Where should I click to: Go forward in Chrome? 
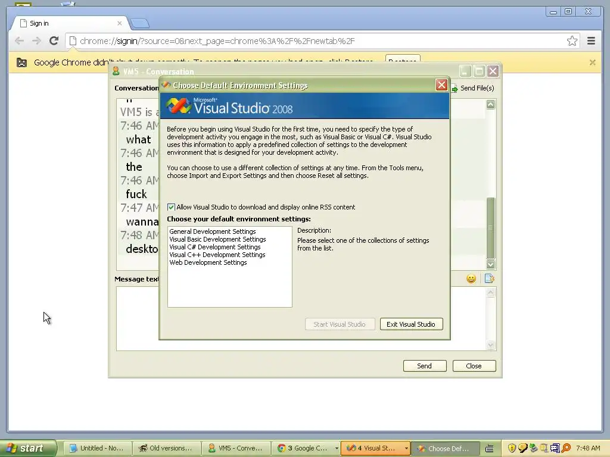(36, 41)
